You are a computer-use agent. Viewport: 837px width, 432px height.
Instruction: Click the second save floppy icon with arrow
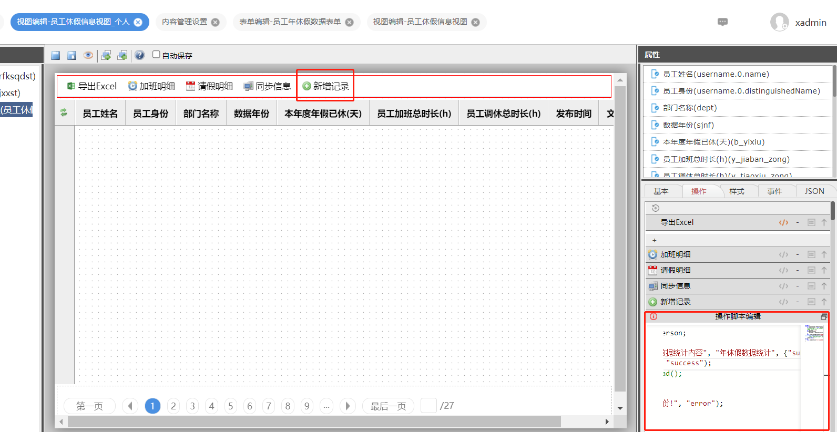click(x=72, y=55)
